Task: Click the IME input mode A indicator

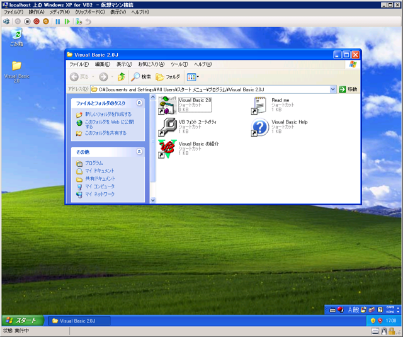Action: (350, 310)
